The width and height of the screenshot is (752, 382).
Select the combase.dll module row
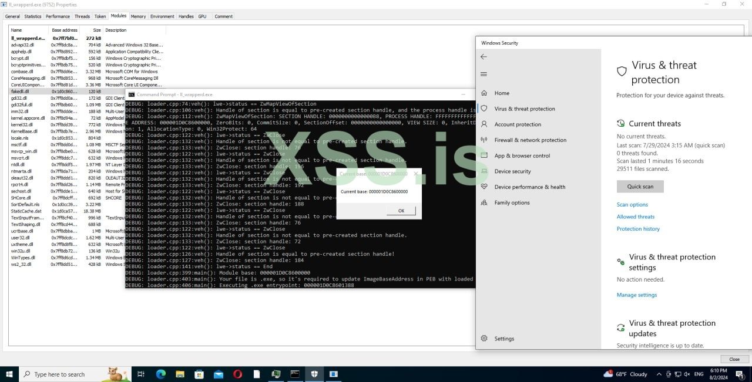[87, 72]
